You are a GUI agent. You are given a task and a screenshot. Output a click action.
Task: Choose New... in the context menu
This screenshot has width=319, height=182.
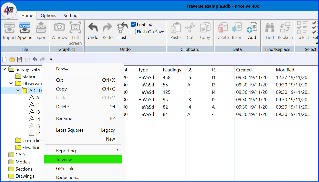pos(83,68)
